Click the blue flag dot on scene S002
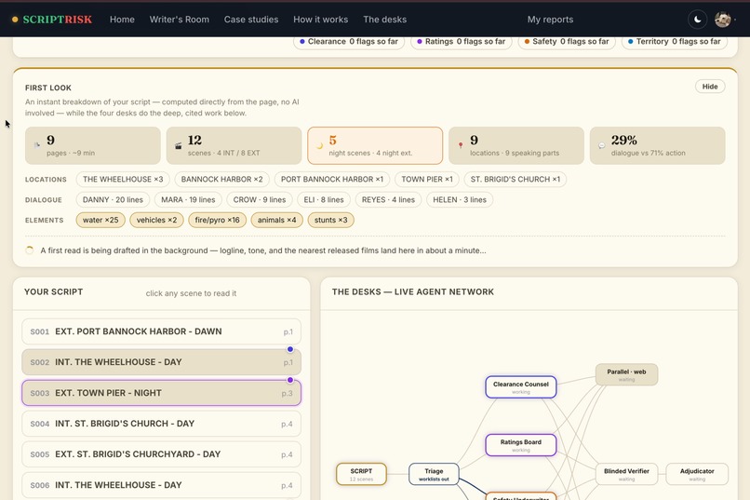This screenshot has height=500, width=750. (290, 349)
